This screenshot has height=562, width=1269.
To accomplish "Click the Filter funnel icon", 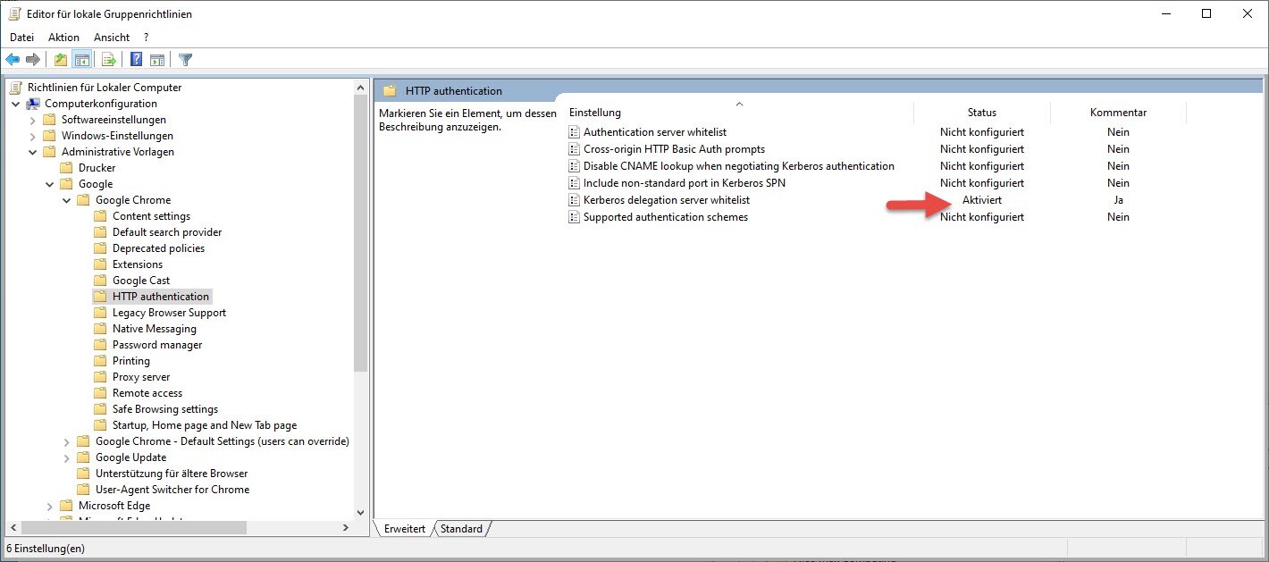I will coord(185,60).
